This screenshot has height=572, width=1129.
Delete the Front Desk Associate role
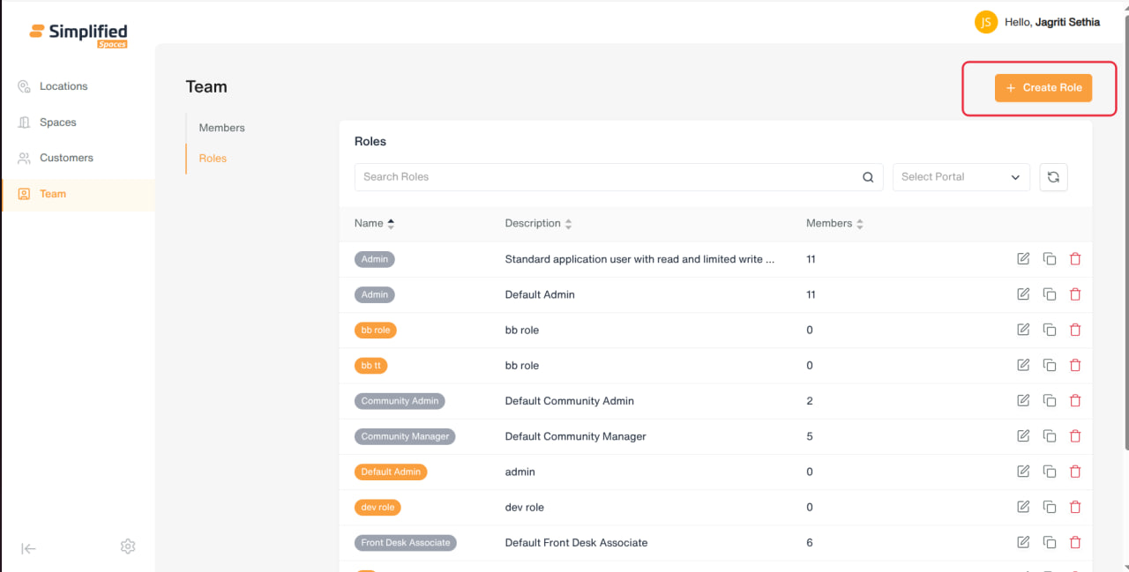[x=1075, y=542]
